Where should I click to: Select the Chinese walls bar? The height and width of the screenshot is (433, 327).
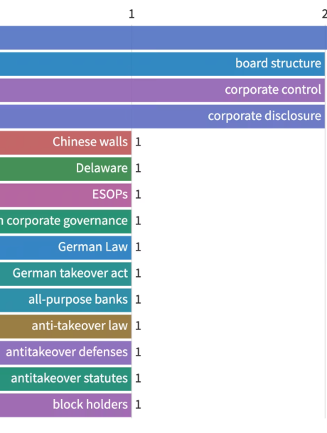pyautogui.click(x=65, y=143)
